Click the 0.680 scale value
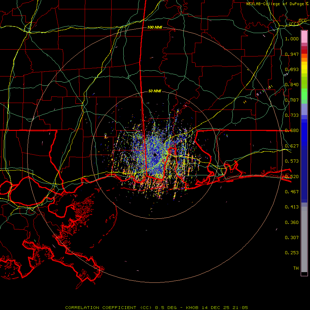The width and height of the screenshot is (310, 310). (x=292, y=130)
